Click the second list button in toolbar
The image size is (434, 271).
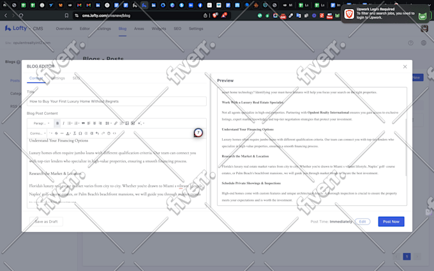[77, 123]
